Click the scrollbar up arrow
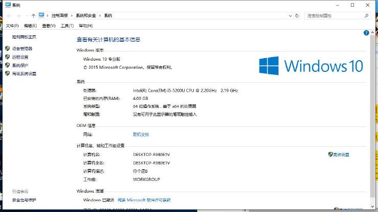This screenshot has width=378, height=212. pos(372,33)
